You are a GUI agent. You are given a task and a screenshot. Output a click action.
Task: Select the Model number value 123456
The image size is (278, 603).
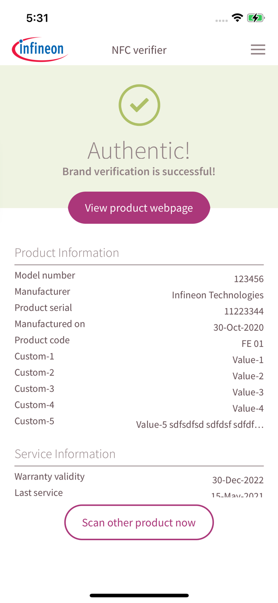tap(249, 279)
